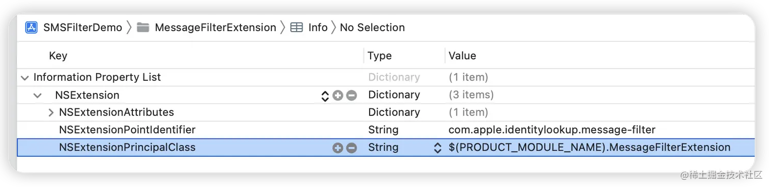Image resolution: width=773 pixels, height=191 pixels.
Task: Delete the NSExtensionPrincipalClass row with minus icon
Action: [x=352, y=148]
